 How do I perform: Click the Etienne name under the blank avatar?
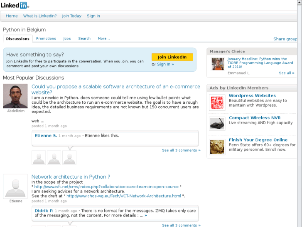pos(16,201)
